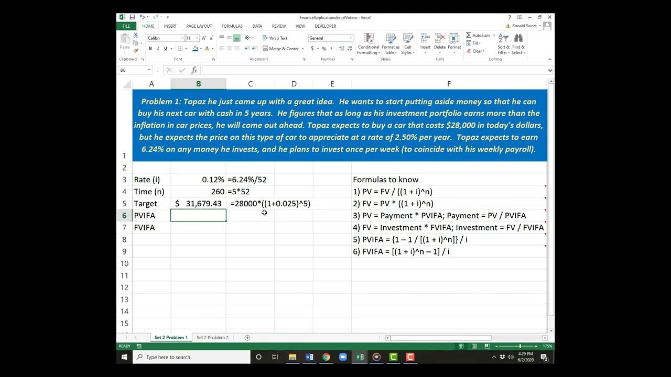This screenshot has width=671, height=377.
Task: Toggle Align Left horizontal alignment
Action: [222, 48]
